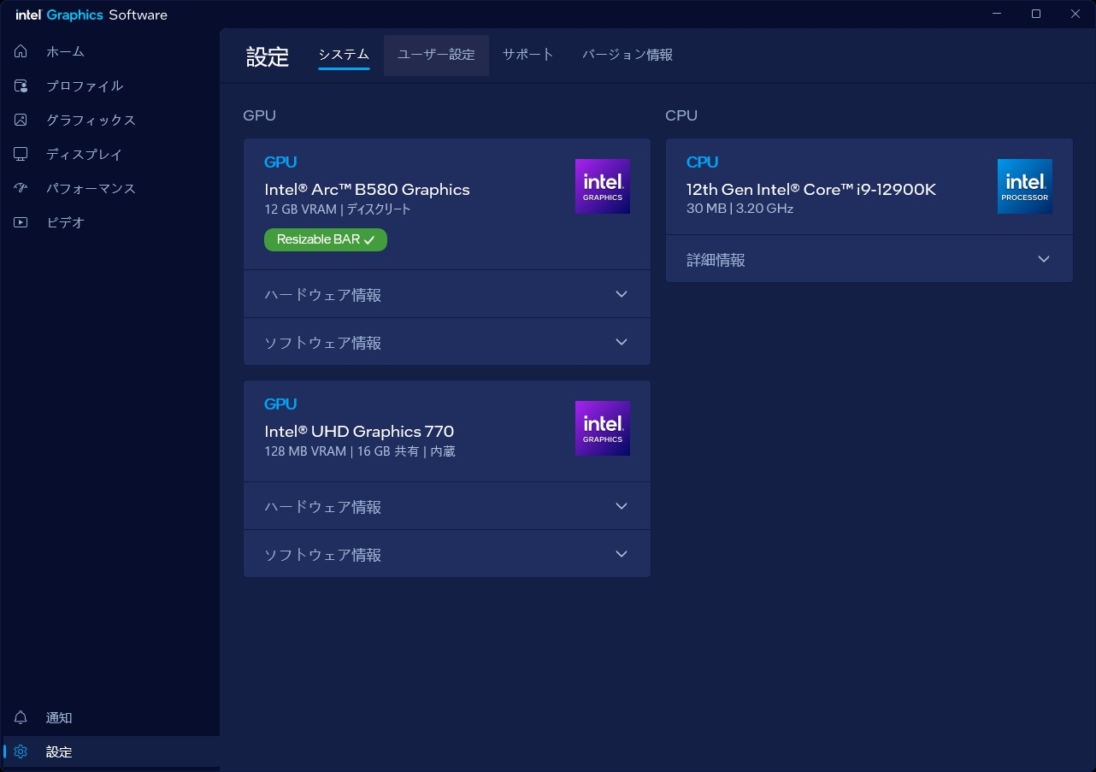The height and width of the screenshot is (772, 1096).
Task: Click the 12th Gen Intel Core i9-12900K name
Action: (811, 190)
